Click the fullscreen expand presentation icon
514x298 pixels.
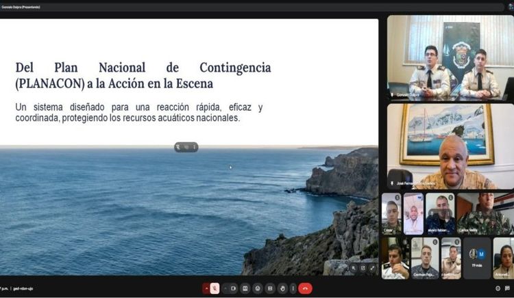372,268
